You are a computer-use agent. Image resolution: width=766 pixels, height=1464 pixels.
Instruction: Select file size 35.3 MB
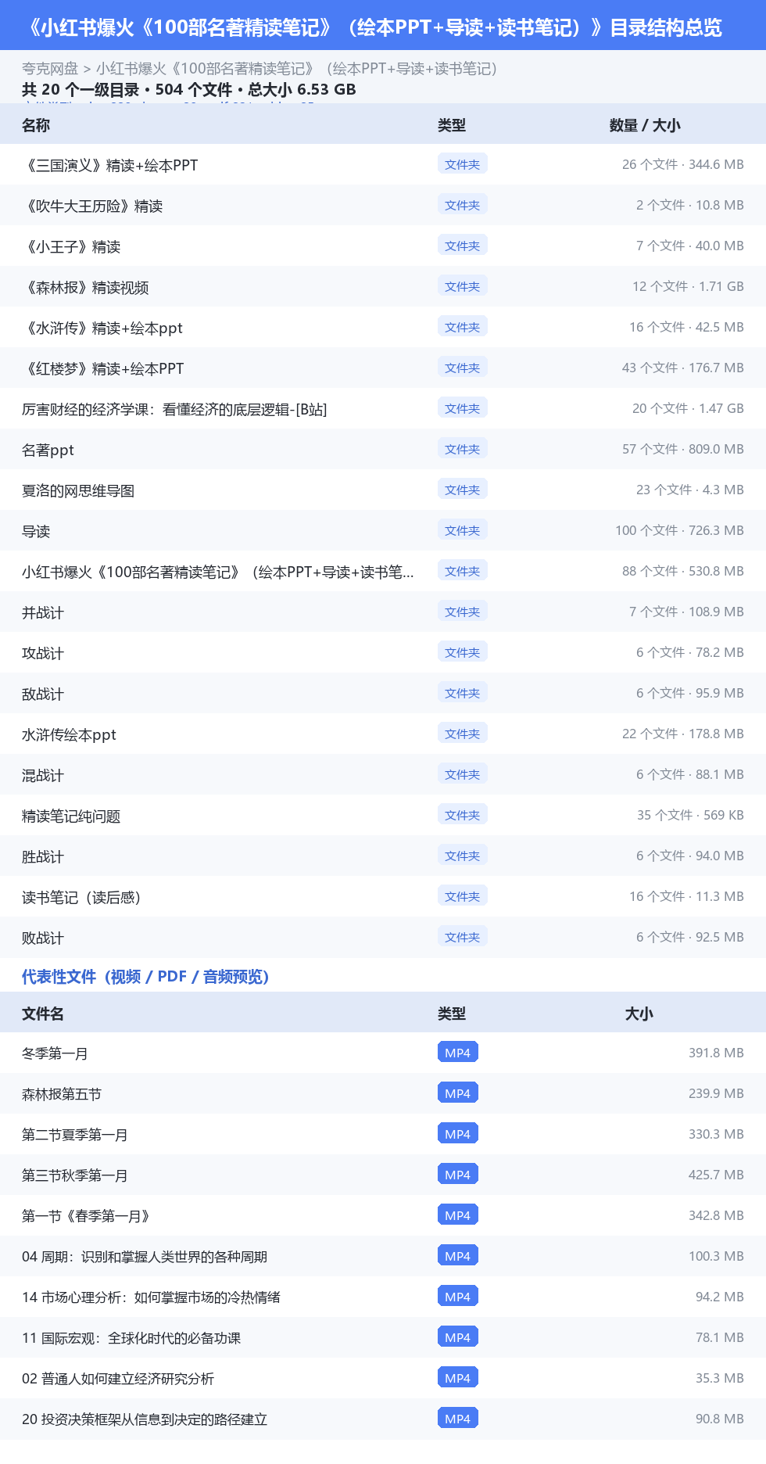coord(720,1378)
